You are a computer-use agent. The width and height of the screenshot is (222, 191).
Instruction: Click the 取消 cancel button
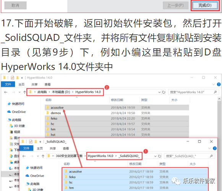click(x=15, y=5)
